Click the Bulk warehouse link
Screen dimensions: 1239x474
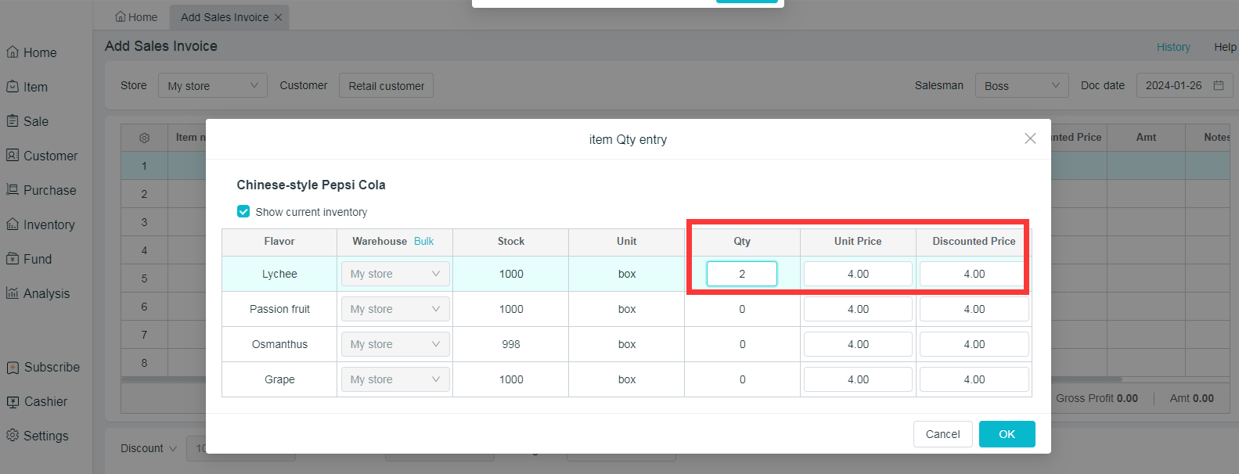coord(423,242)
